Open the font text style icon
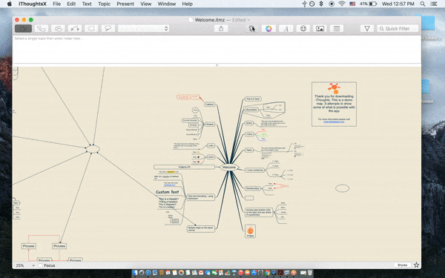The height and width of the screenshot is (278, 445). coord(286,29)
